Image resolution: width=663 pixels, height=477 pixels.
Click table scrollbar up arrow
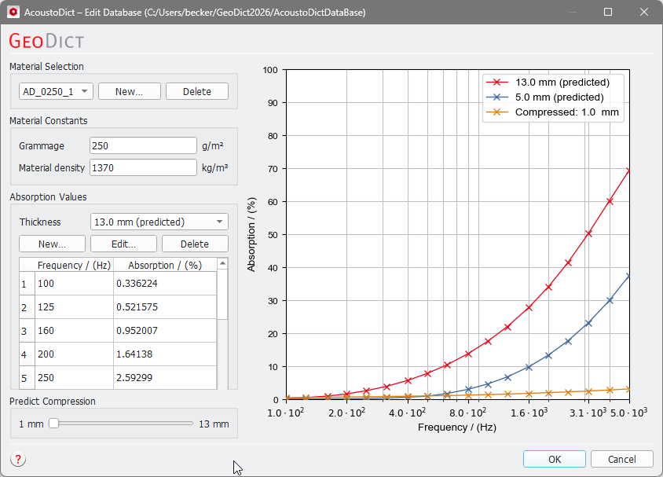pos(222,264)
